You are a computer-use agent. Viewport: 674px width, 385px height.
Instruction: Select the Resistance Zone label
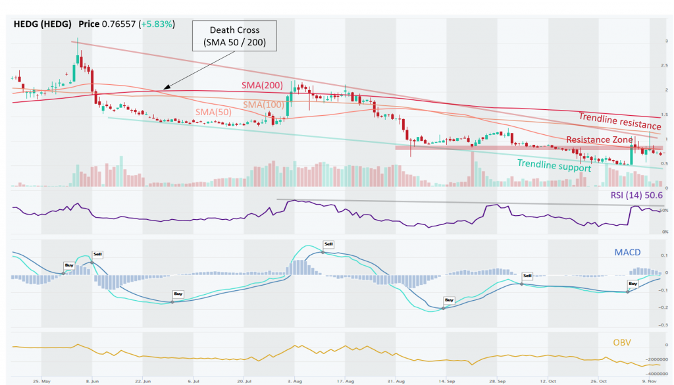point(600,140)
